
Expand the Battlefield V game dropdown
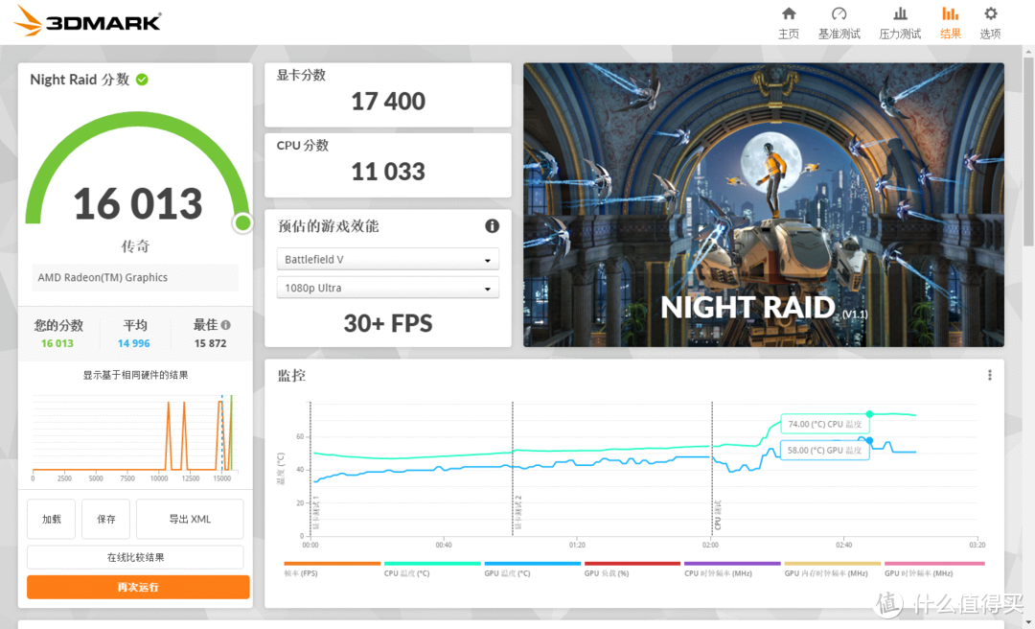coord(387,260)
